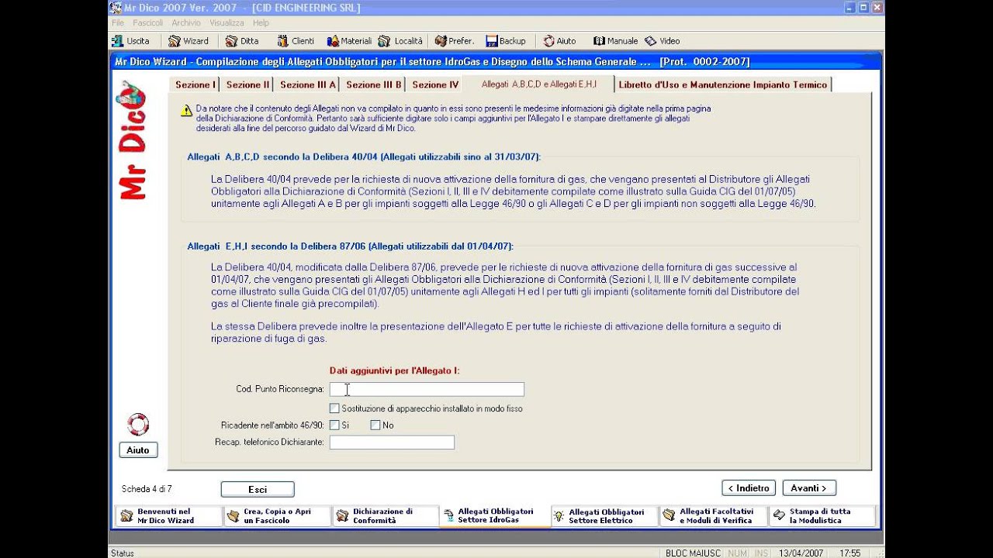Open the Materiali toolbar icon
993x558 pixels.
(334, 41)
